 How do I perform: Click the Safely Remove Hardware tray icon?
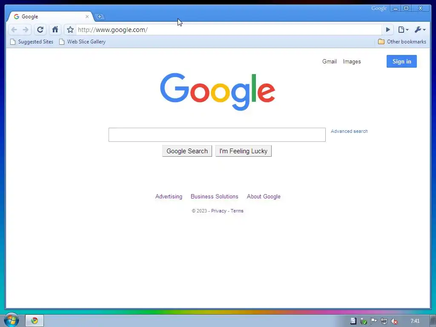tap(364, 321)
